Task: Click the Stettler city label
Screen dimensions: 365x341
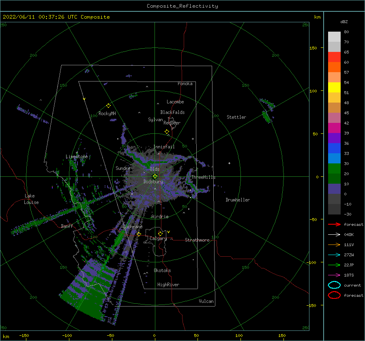Action: 236,117
